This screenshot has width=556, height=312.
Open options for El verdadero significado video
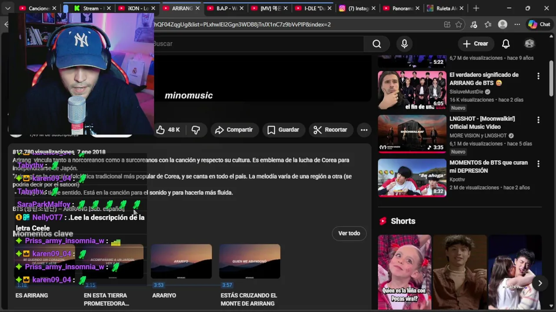tap(538, 76)
